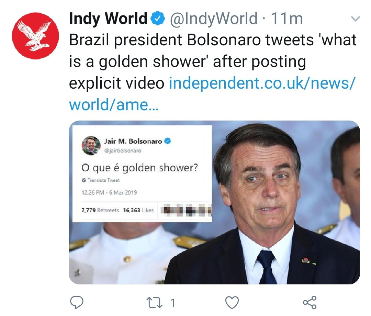Screen dimensions: 371x316
Task: Click Translate Tweet in the embedded screenshot
Action: tap(104, 180)
